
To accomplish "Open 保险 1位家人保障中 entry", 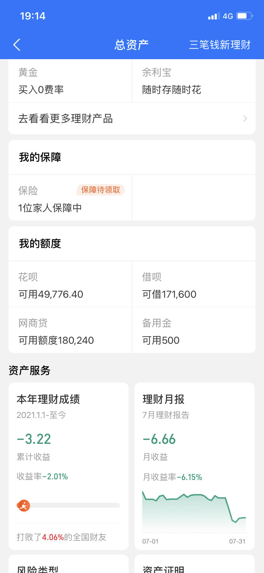I will (70, 198).
